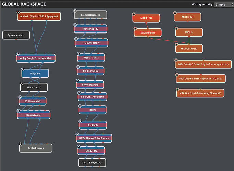Image resolution: width=234 pixels, height=171 pixels.
Task: Select MIDI Out (Livid Guitar Wing Bluetooth) block
Action: (200, 93)
